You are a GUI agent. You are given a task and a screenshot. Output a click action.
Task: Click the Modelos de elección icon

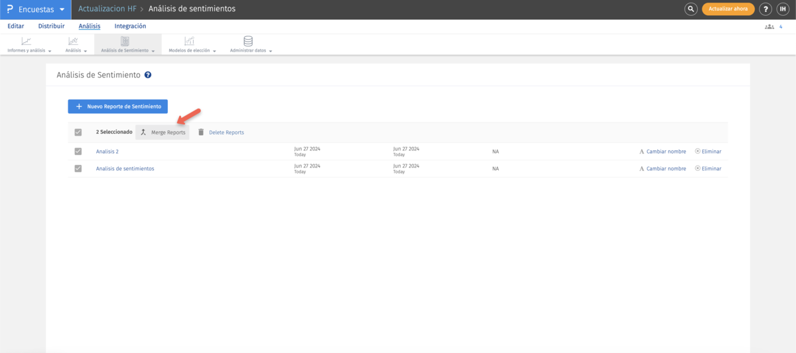pos(189,42)
